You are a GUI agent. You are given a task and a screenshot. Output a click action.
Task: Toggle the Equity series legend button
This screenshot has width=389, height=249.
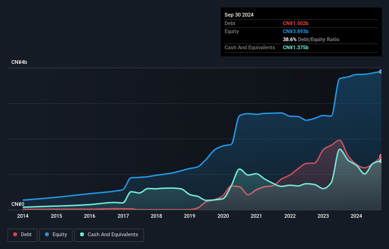click(56, 235)
